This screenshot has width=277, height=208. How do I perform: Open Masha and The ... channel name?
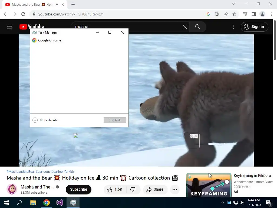pos(37,187)
